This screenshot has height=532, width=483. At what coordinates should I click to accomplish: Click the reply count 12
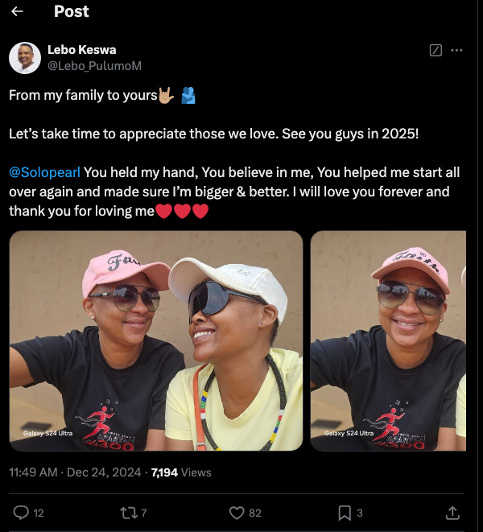point(39,513)
